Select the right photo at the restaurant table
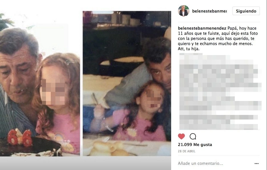Screen dimensions: 267x170 point(127,84)
